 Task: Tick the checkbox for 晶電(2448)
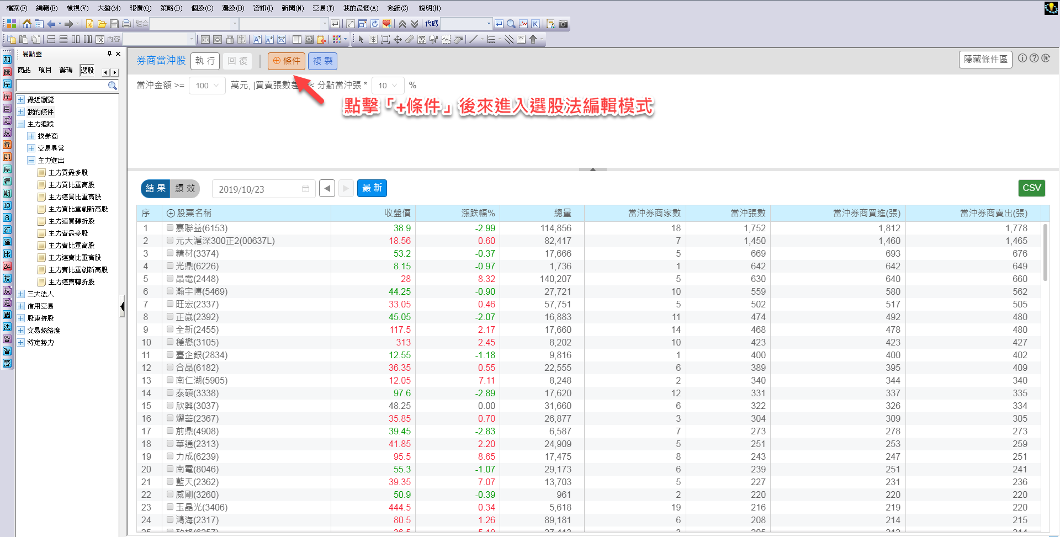(x=170, y=278)
